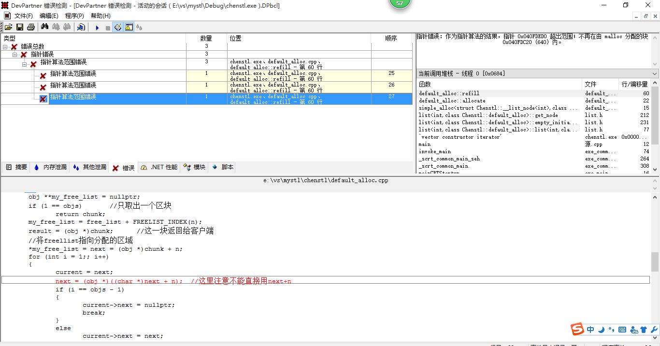Click the Sogou S logo on IME bar

coord(577,330)
